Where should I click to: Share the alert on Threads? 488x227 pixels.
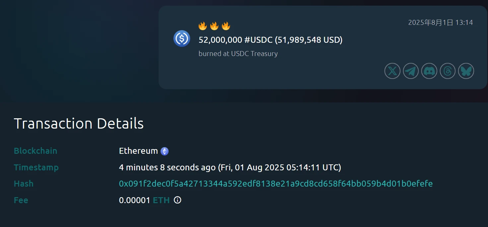[448, 71]
